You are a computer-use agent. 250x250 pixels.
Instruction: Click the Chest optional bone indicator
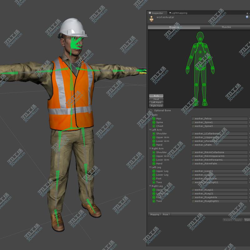[x=154, y=126]
